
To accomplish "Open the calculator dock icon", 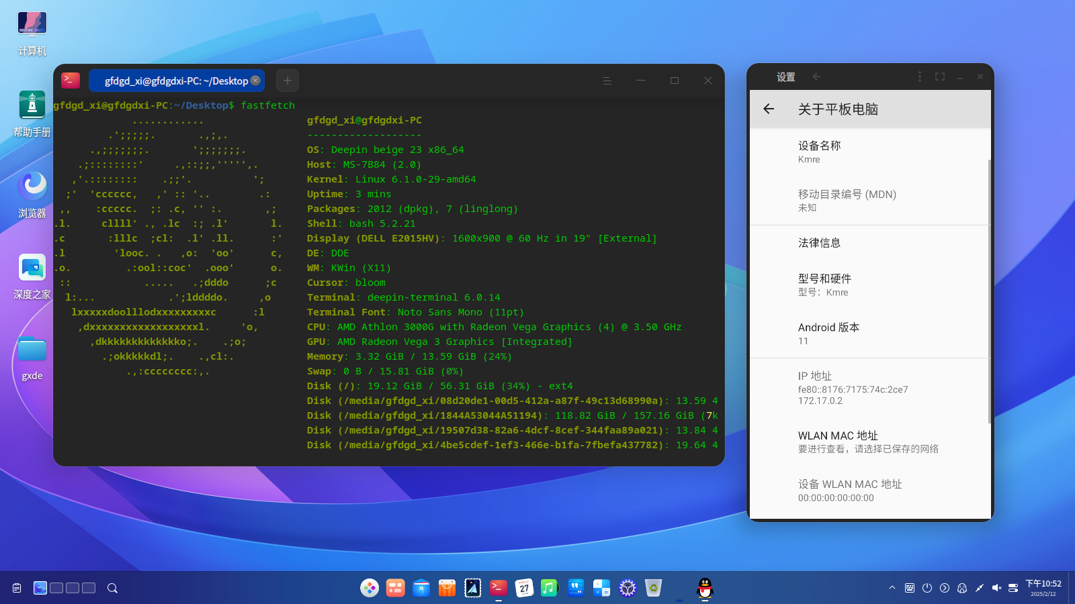I will click(x=601, y=588).
